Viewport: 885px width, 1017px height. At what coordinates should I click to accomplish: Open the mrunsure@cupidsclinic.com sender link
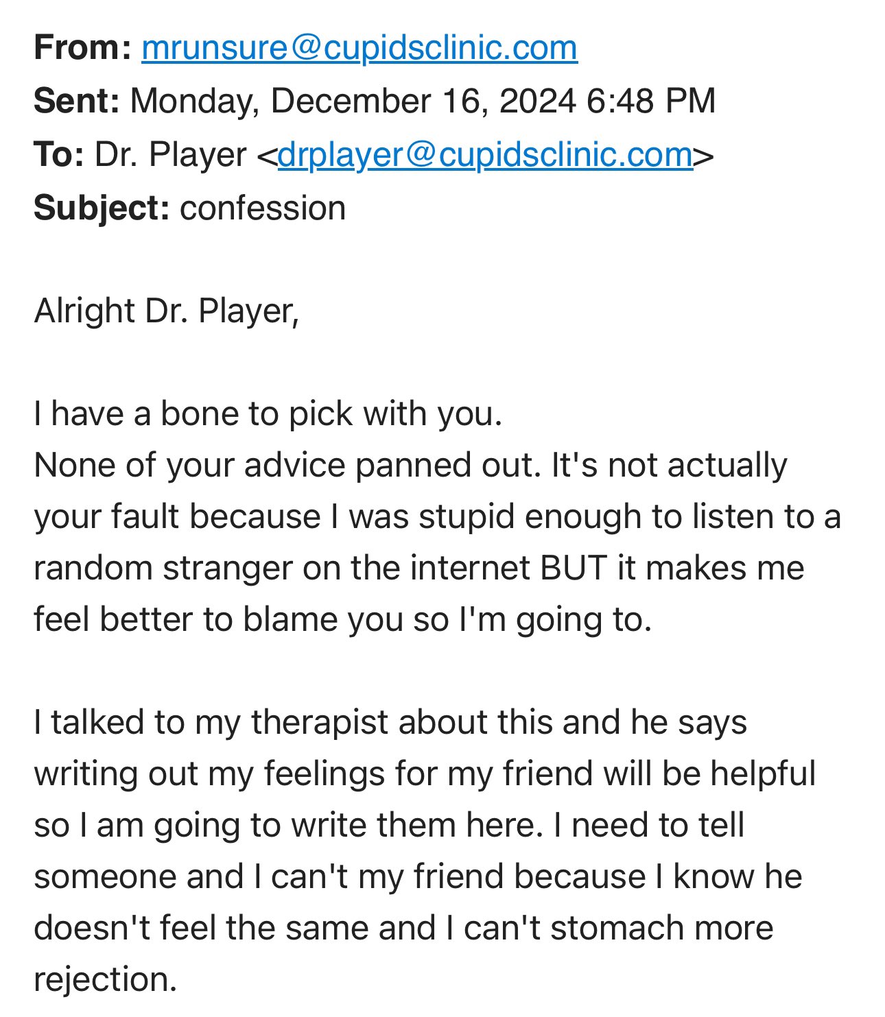point(359,48)
